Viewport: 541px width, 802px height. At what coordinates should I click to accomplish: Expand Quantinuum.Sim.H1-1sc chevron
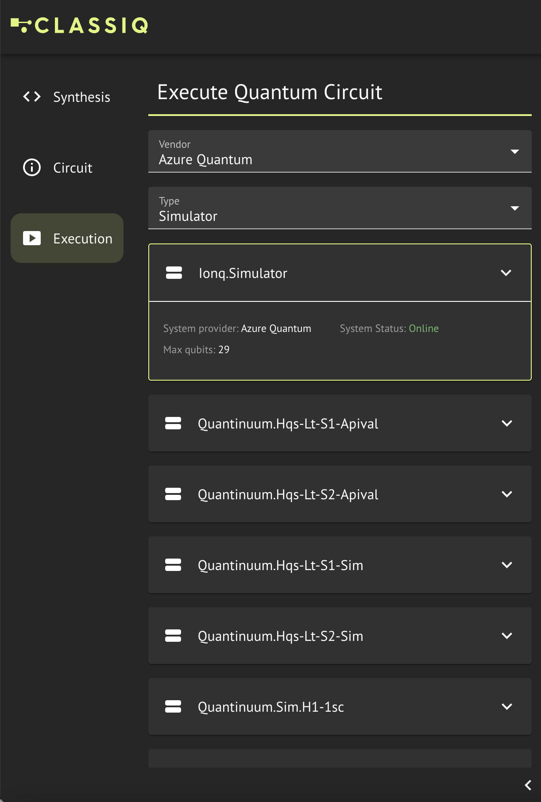point(507,706)
